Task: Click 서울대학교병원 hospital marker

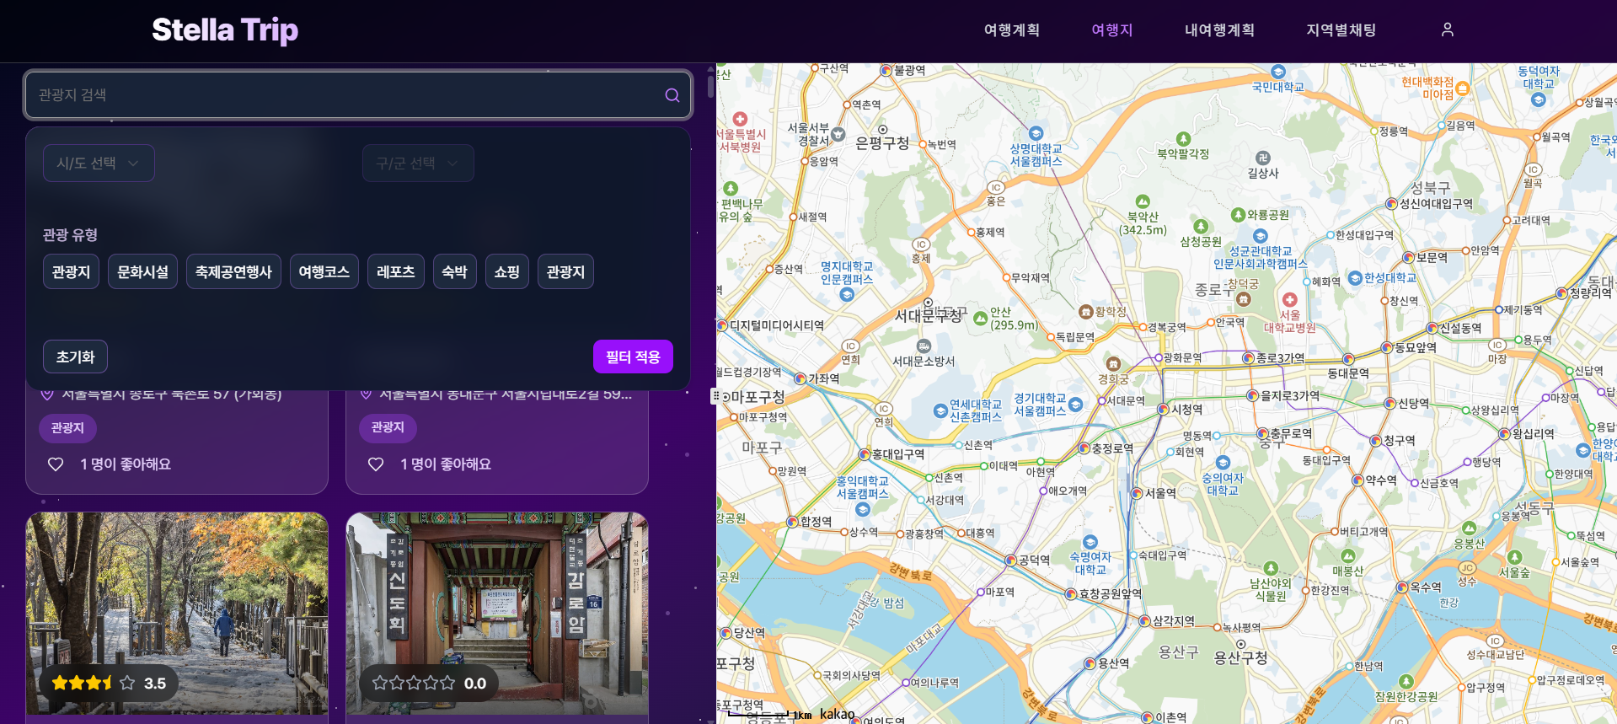Action: pyautogui.click(x=1289, y=300)
